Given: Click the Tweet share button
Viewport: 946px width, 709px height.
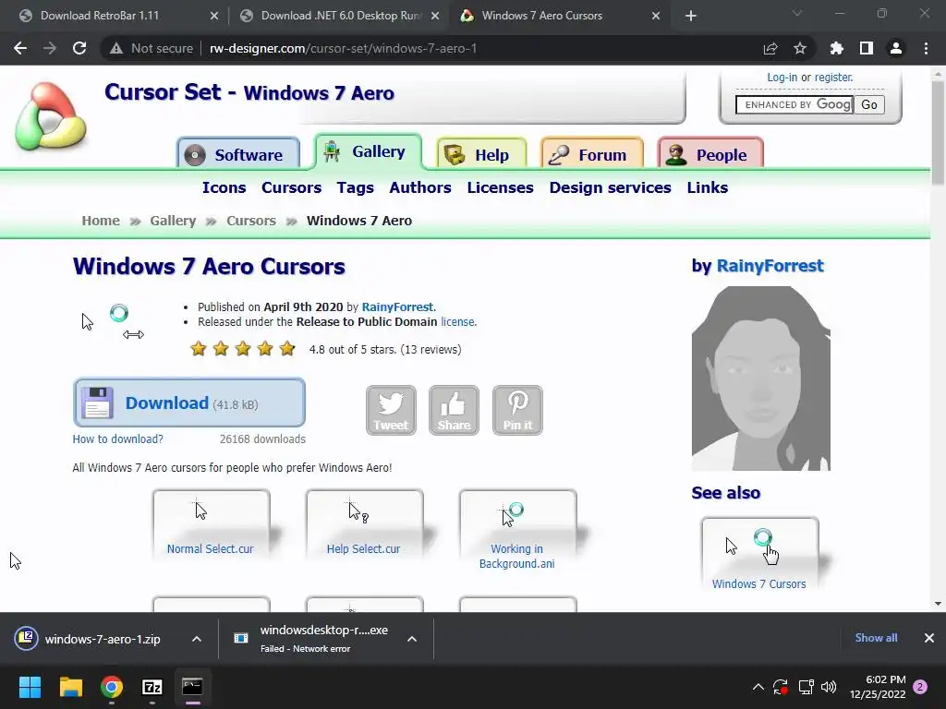Looking at the screenshot, I should point(391,411).
